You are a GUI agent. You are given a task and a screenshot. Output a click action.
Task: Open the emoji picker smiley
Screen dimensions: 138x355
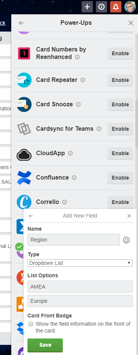126,240
